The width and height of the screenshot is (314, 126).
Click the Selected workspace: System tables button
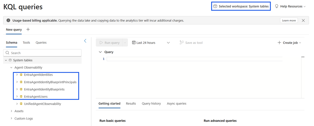point(241,6)
